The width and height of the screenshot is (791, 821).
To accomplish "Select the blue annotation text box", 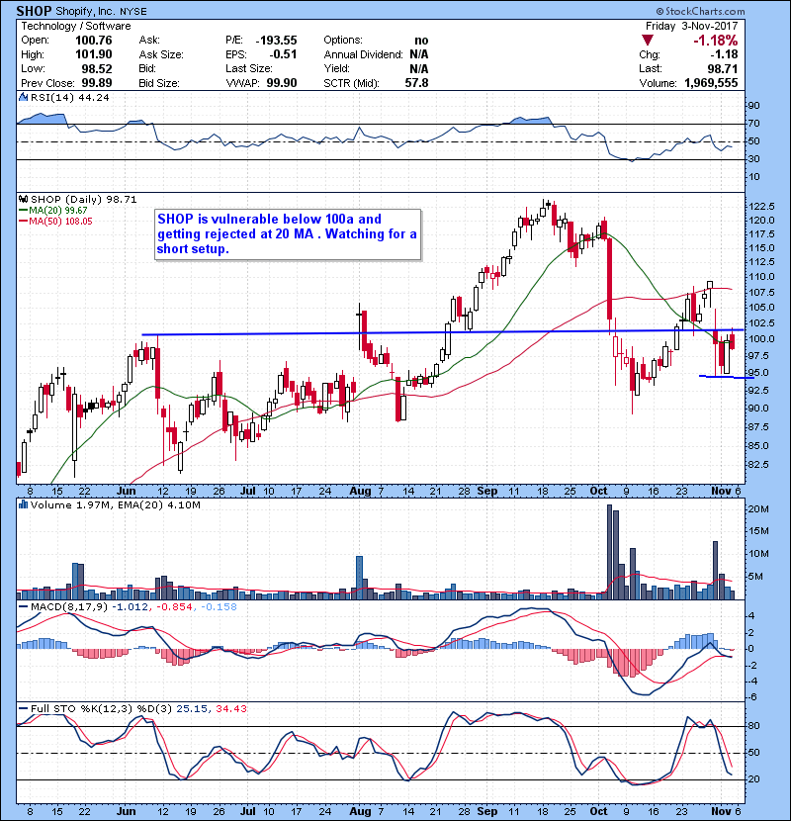I will click(x=289, y=234).
